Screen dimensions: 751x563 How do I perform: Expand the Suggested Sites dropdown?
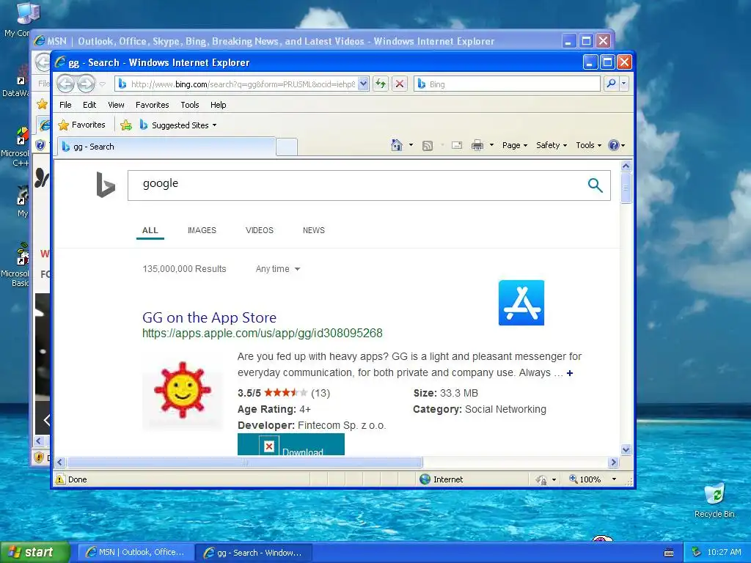pyautogui.click(x=214, y=125)
